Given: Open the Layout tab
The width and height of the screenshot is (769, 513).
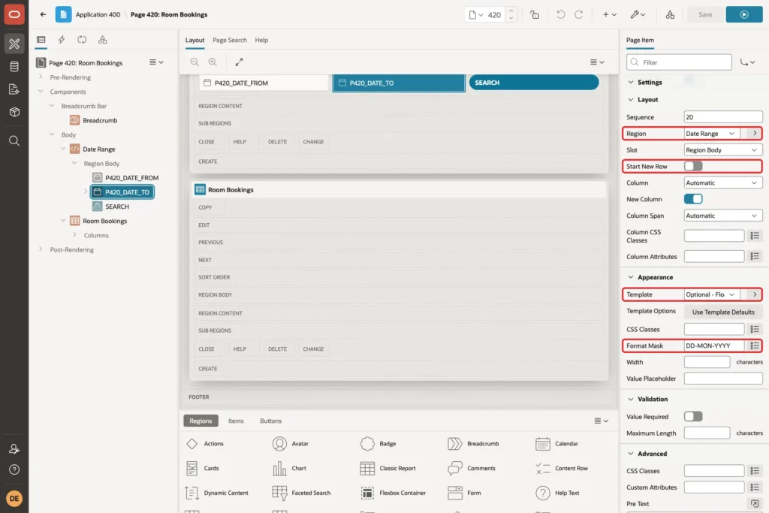Looking at the screenshot, I should 195,41.
